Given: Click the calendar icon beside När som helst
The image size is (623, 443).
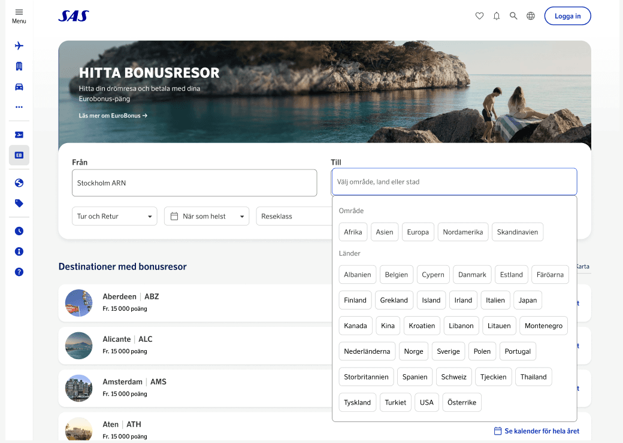Looking at the screenshot, I should tap(174, 216).
